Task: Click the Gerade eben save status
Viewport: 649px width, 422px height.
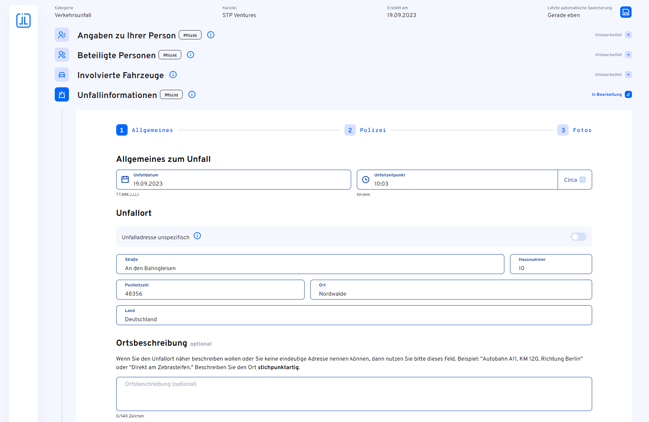Action: 564,15
